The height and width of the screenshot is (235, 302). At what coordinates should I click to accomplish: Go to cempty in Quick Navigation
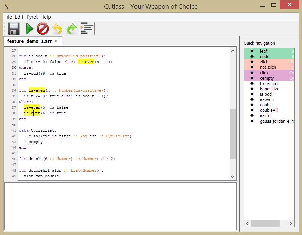[x=269, y=78]
